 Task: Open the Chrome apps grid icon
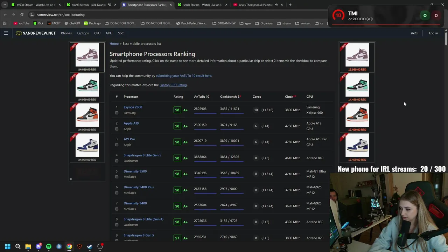5,23
